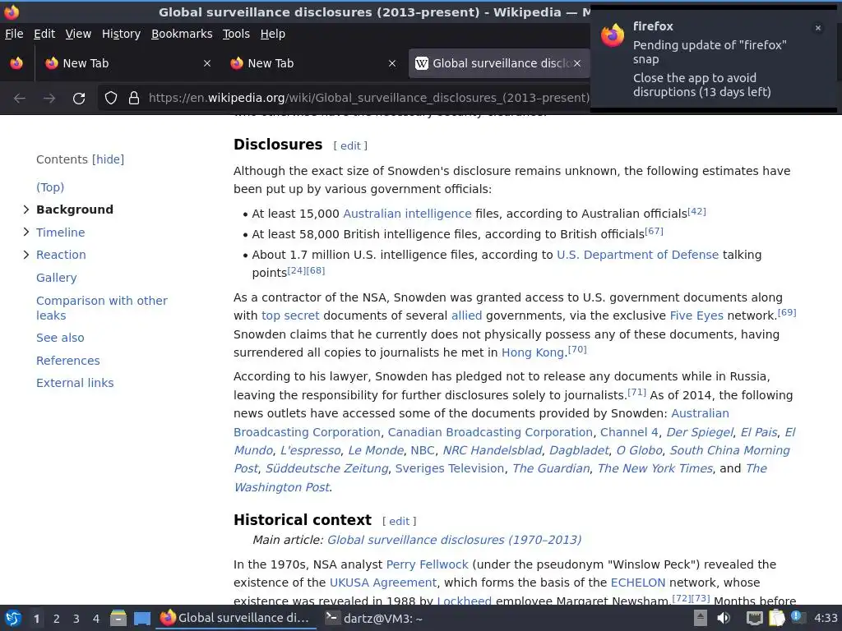Screen dimensions: 842x631
Task: Close the second New Tab
Action: pos(392,63)
